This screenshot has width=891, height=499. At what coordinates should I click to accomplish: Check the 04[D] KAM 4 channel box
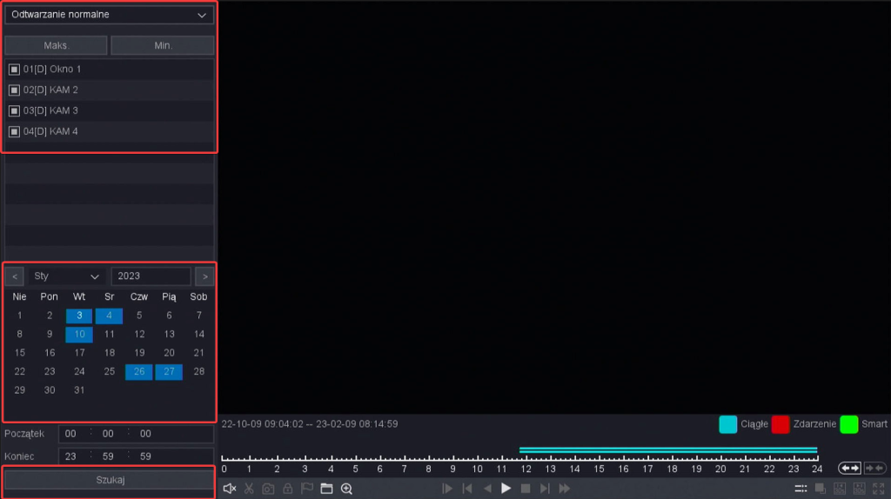click(x=14, y=132)
